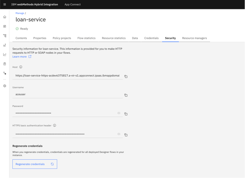
Task: Copy the Username with the copy icon
Action: (126, 95)
